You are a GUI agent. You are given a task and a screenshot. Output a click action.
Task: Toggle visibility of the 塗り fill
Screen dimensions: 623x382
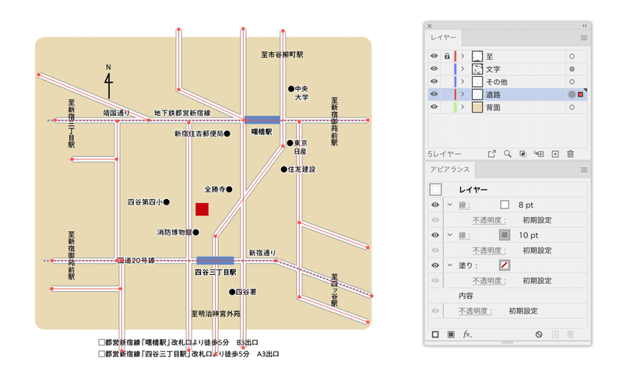tap(435, 265)
